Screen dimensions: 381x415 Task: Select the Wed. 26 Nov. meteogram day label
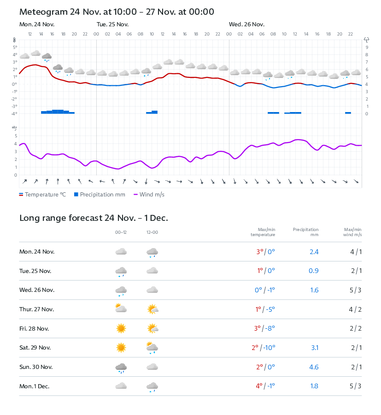246,24
